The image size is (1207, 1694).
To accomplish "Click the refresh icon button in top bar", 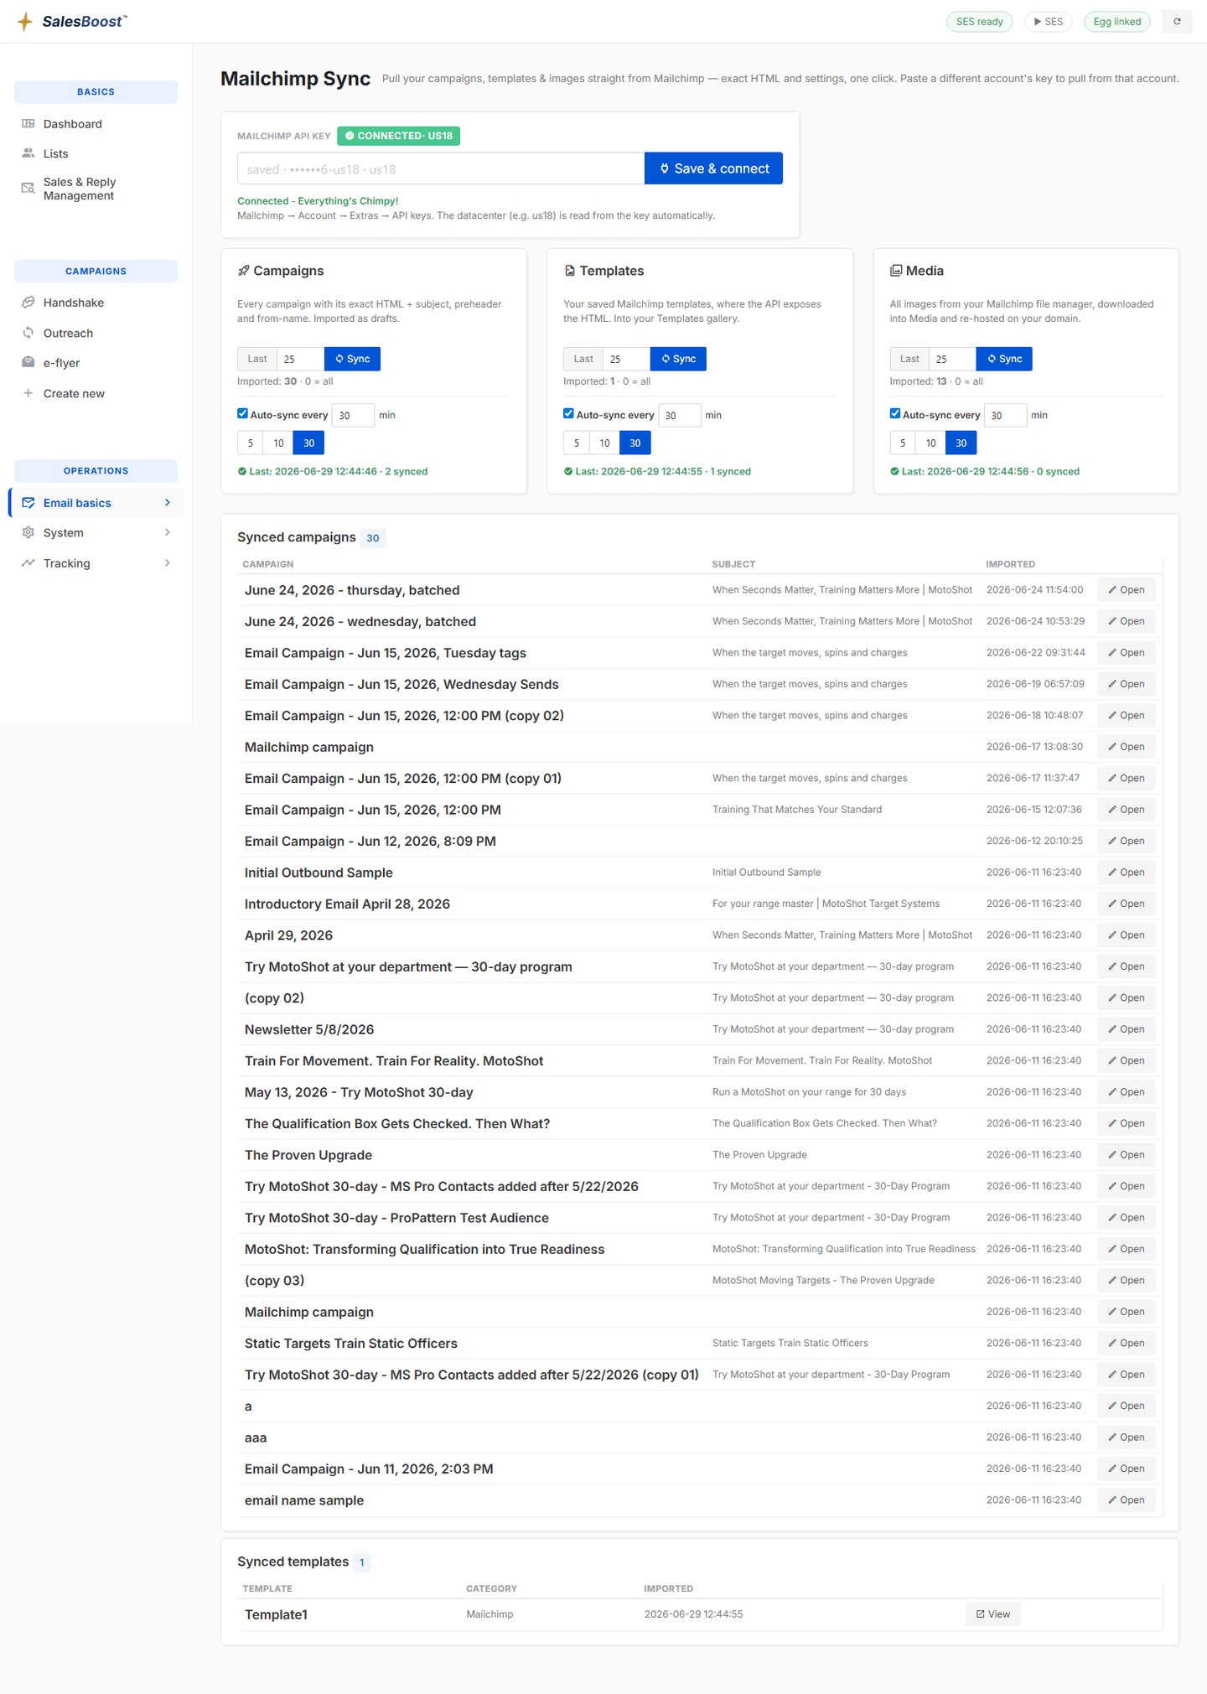I will click(1177, 22).
